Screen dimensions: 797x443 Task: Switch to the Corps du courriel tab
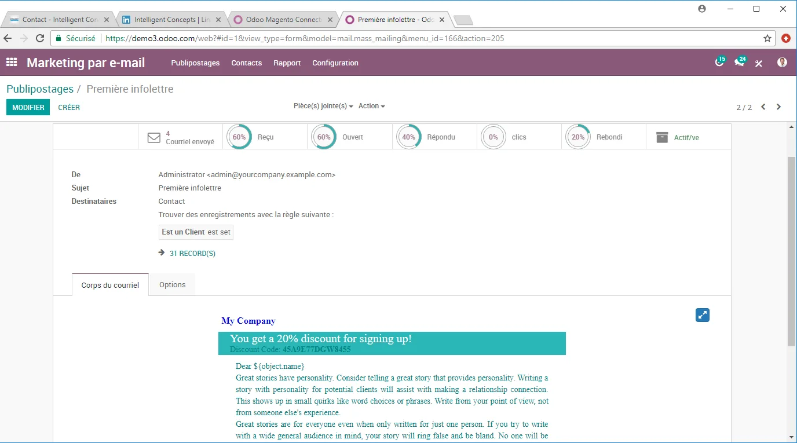pyautogui.click(x=110, y=285)
